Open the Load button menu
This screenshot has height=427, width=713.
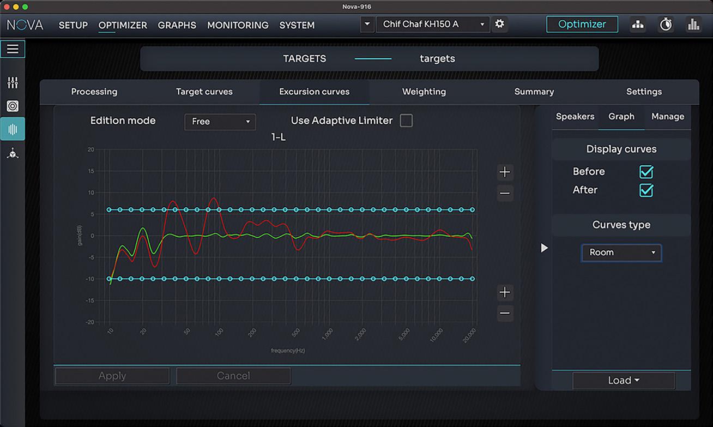[x=624, y=381]
